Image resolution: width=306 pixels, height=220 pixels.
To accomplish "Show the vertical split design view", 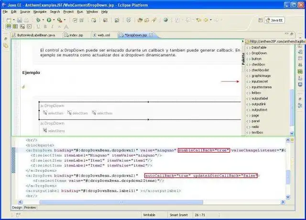I will click(x=9, y=27).
